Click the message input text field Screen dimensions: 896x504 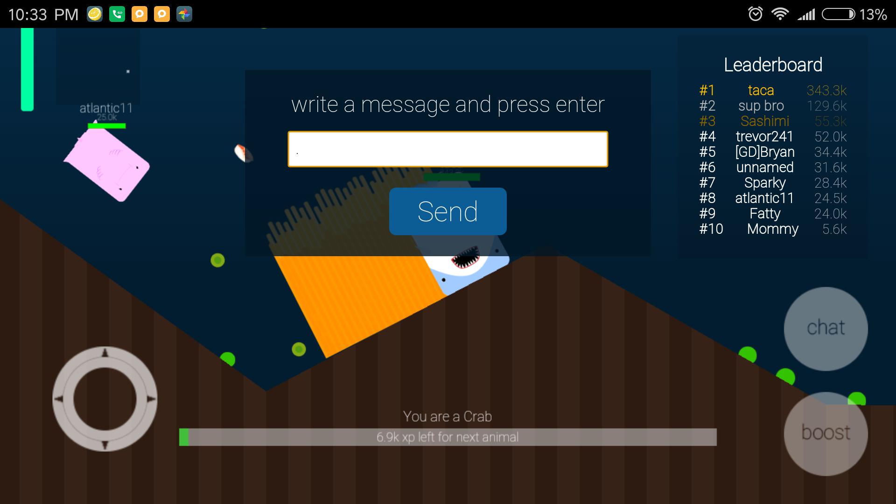[448, 149]
